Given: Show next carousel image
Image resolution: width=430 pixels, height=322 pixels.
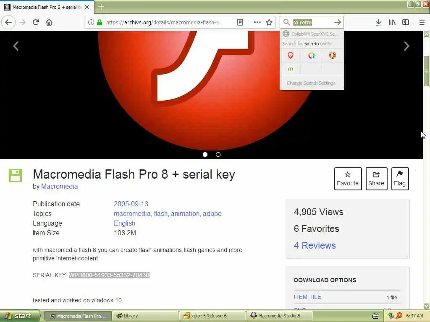Looking at the screenshot, I should click(406, 46).
